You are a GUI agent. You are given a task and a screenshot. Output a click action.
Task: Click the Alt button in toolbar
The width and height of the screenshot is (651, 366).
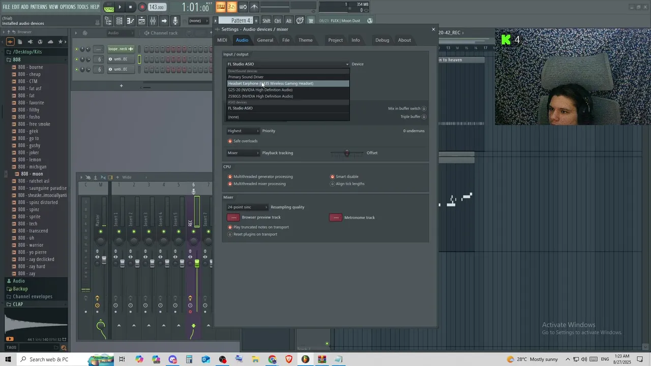[x=288, y=21]
